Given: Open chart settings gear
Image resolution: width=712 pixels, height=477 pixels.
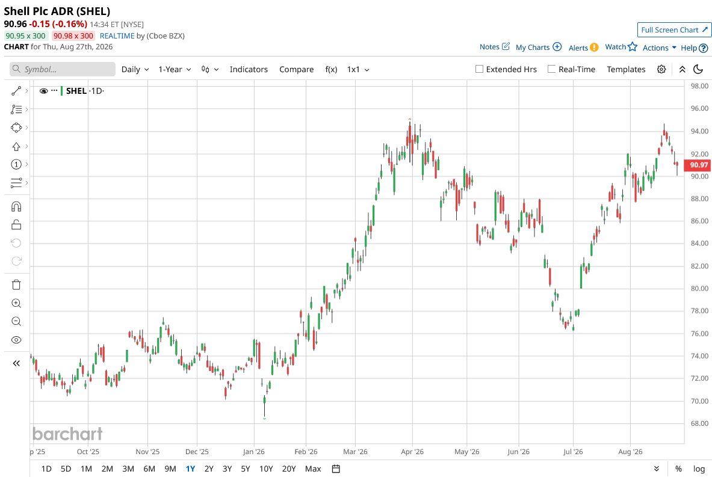Looking at the screenshot, I should [661, 69].
